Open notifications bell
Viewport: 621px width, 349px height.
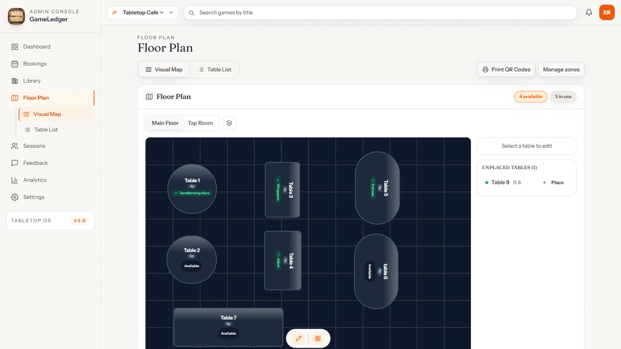coord(589,12)
